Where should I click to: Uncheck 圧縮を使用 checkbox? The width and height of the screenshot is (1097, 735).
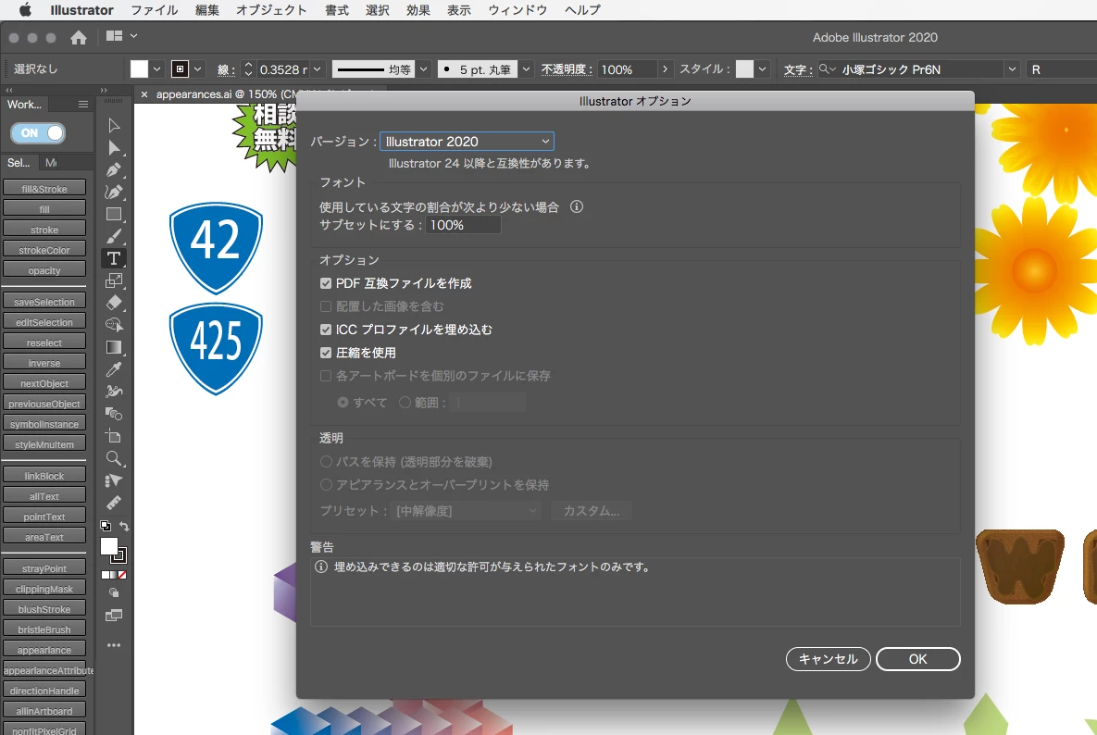pos(326,353)
